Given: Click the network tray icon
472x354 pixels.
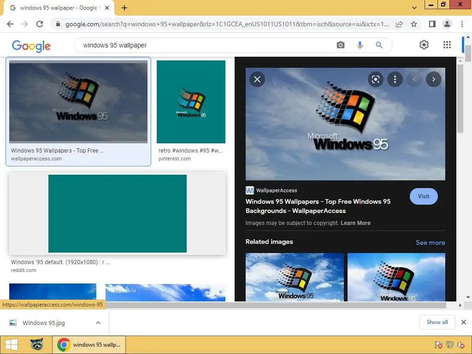Looking at the screenshot, I should pyautogui.click(x=450, y=345).
